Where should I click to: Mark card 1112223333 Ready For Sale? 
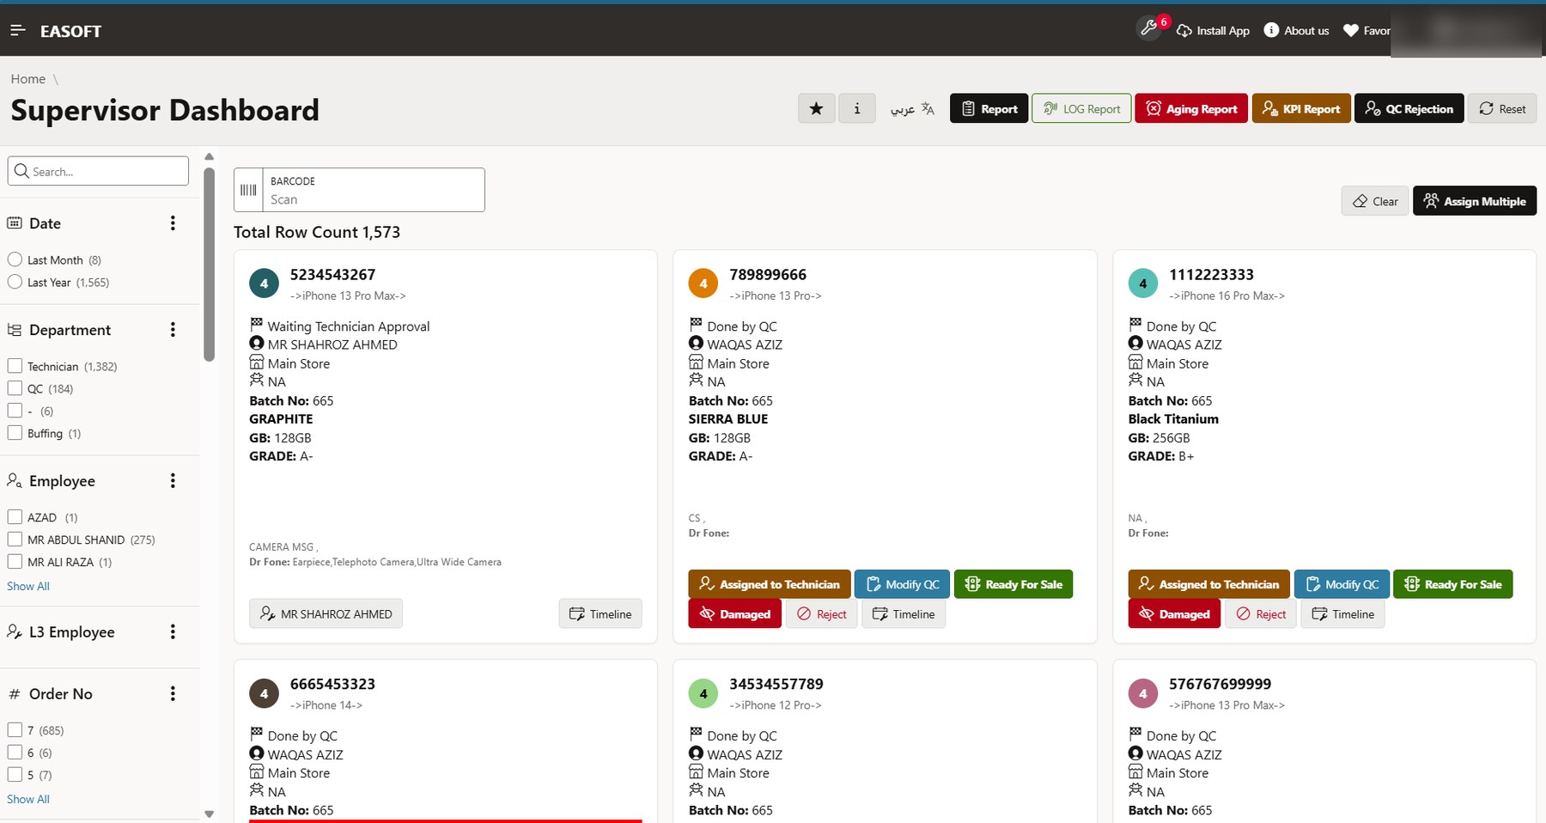click(x=1453, y=584)
